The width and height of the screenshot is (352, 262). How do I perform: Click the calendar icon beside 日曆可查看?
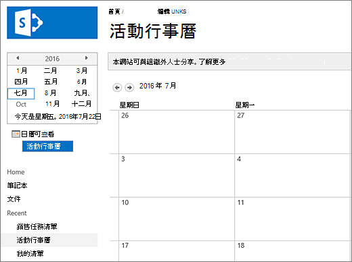point(16,134)
